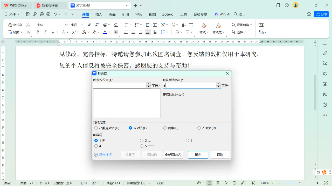
Task: Apply Underline formatting
Action: pyautogui.click(x=53, y=32)
